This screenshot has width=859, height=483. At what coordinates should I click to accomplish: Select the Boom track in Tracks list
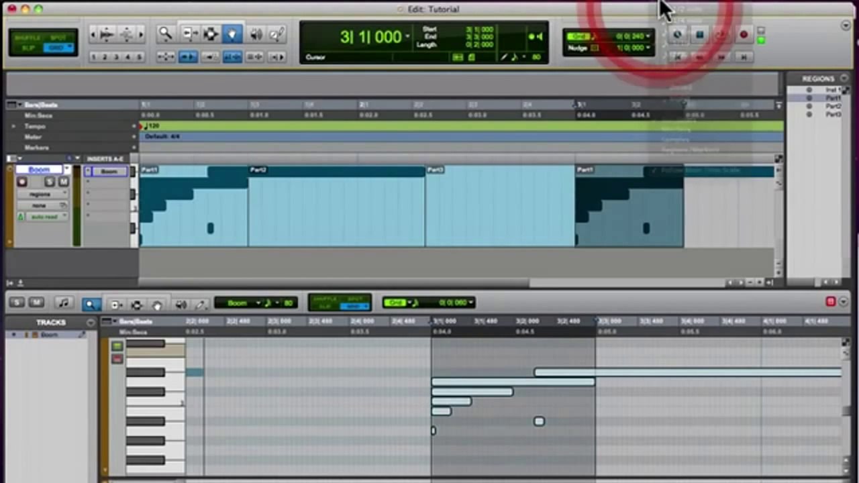point(50,334)
